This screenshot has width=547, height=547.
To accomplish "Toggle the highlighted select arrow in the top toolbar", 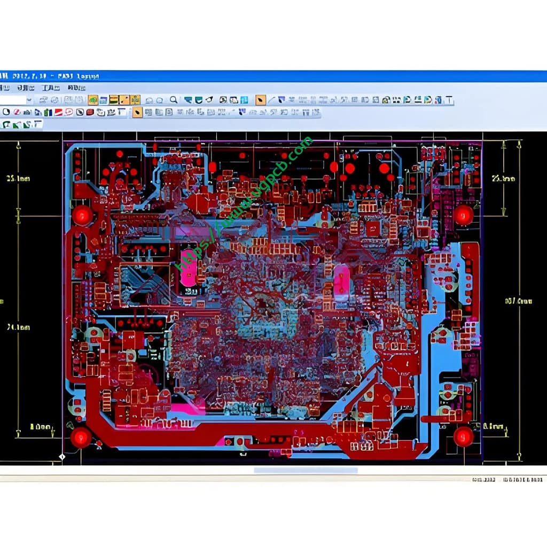I will coord(260,100).
